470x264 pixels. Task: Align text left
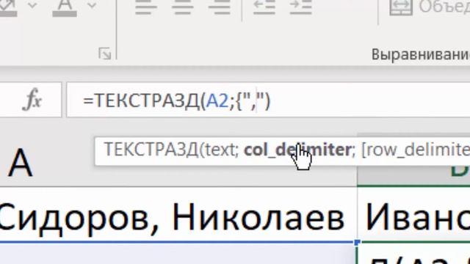click(146, 7)
